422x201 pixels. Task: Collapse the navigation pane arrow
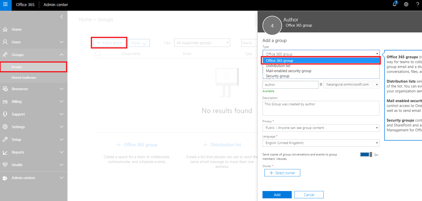pos(62,17)
